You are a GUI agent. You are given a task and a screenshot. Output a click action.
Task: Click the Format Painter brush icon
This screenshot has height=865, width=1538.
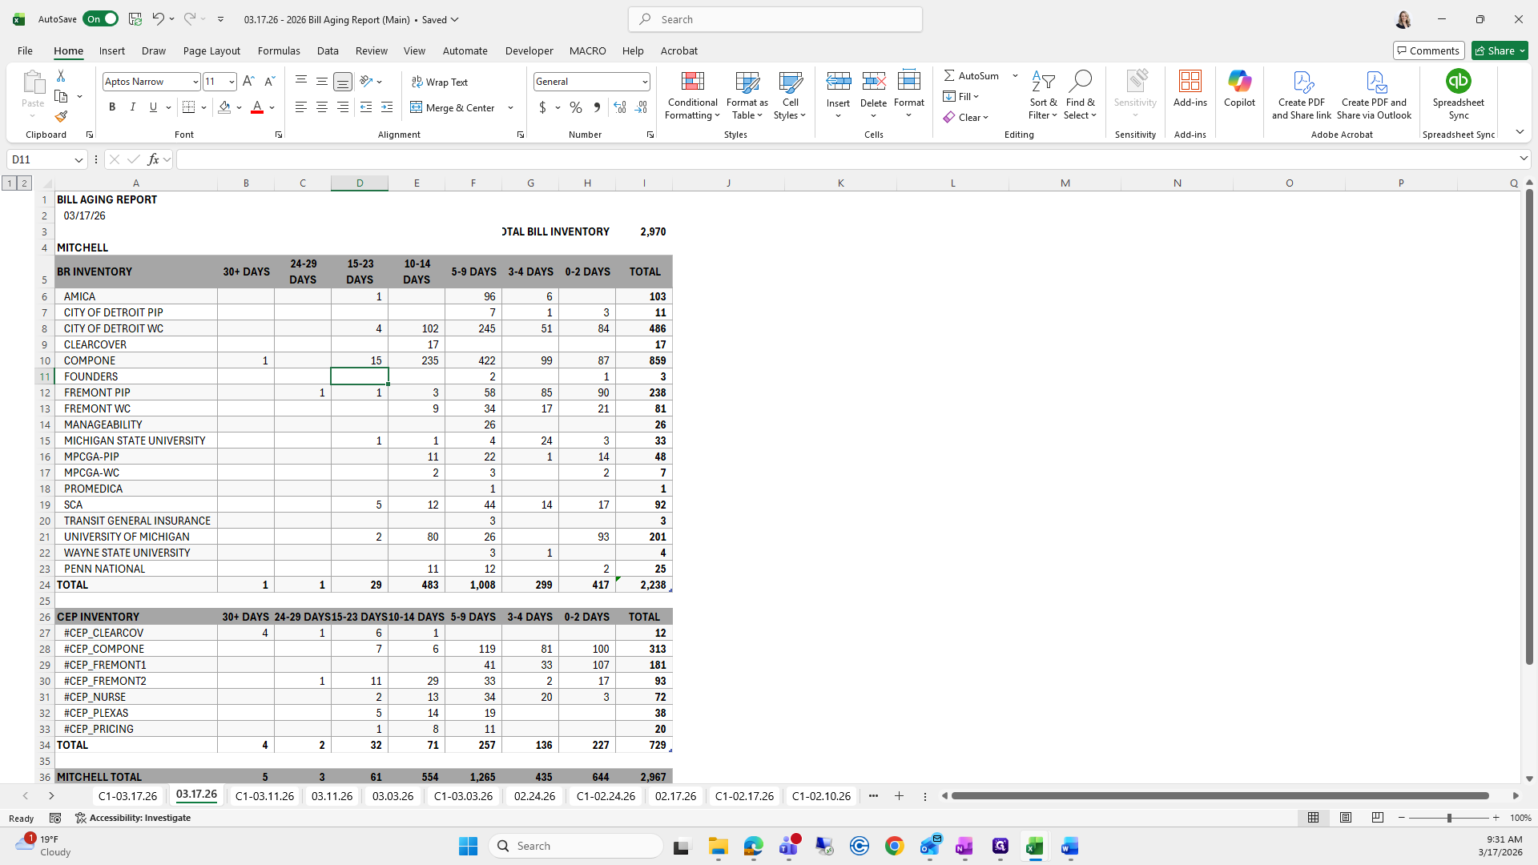click(x=61, y=117)
